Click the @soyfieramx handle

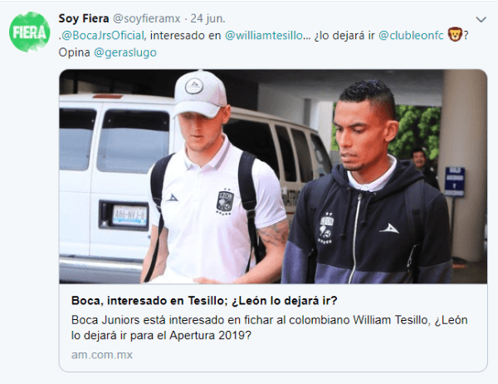tap(146, 18)
